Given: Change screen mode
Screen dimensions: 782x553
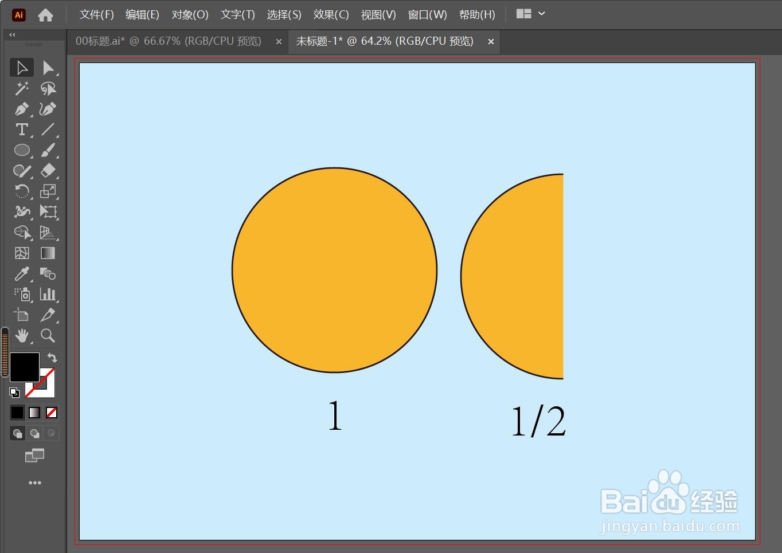Looking at the screenshot, I should 34,456.
